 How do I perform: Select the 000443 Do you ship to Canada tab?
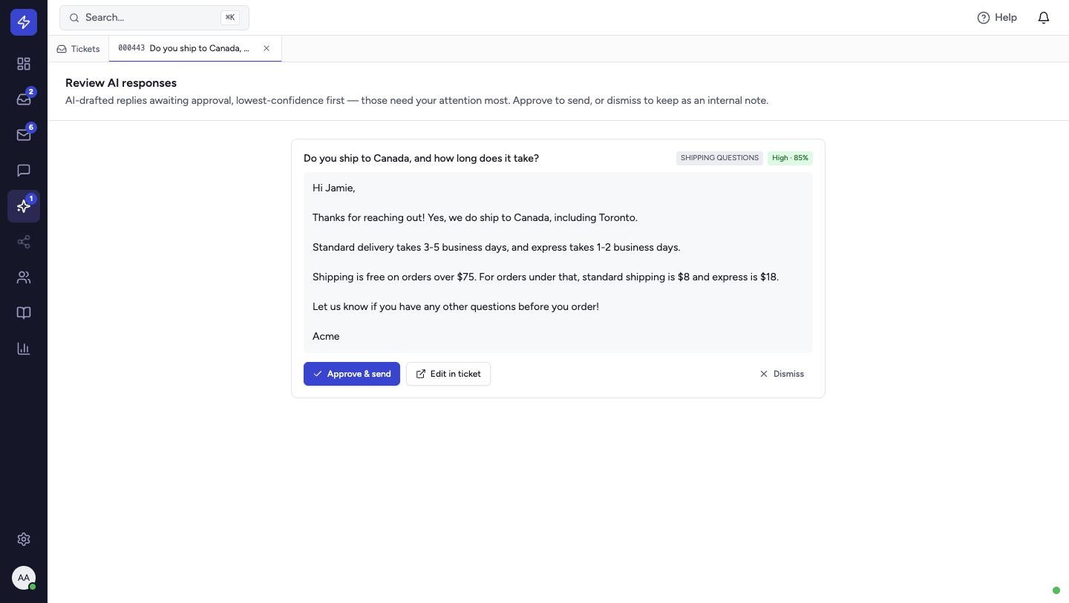coord(194,48)
